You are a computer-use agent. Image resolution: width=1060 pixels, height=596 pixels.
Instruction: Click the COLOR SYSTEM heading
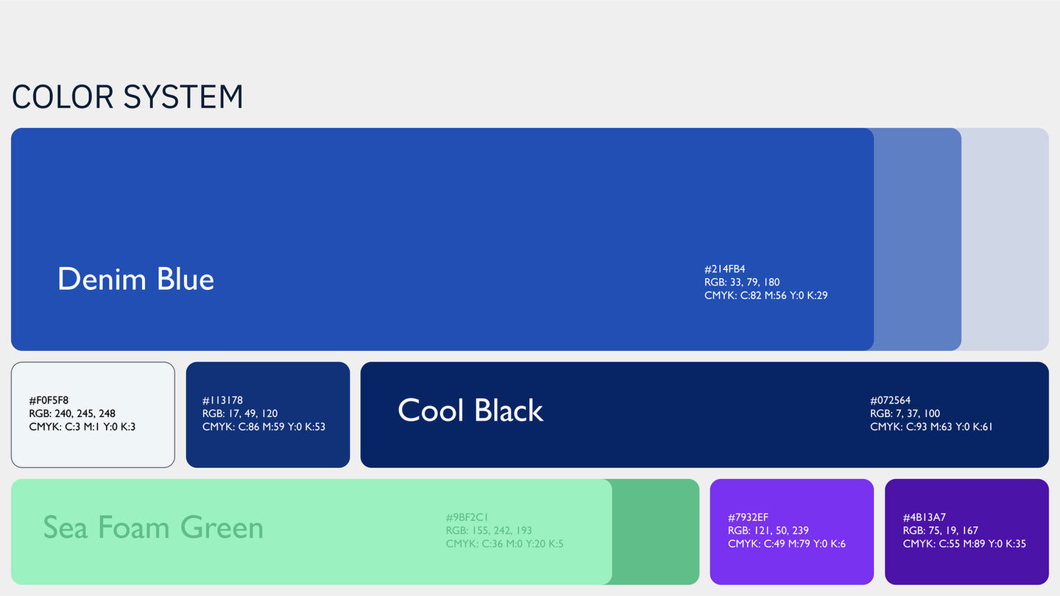click(x=127, y=97)
